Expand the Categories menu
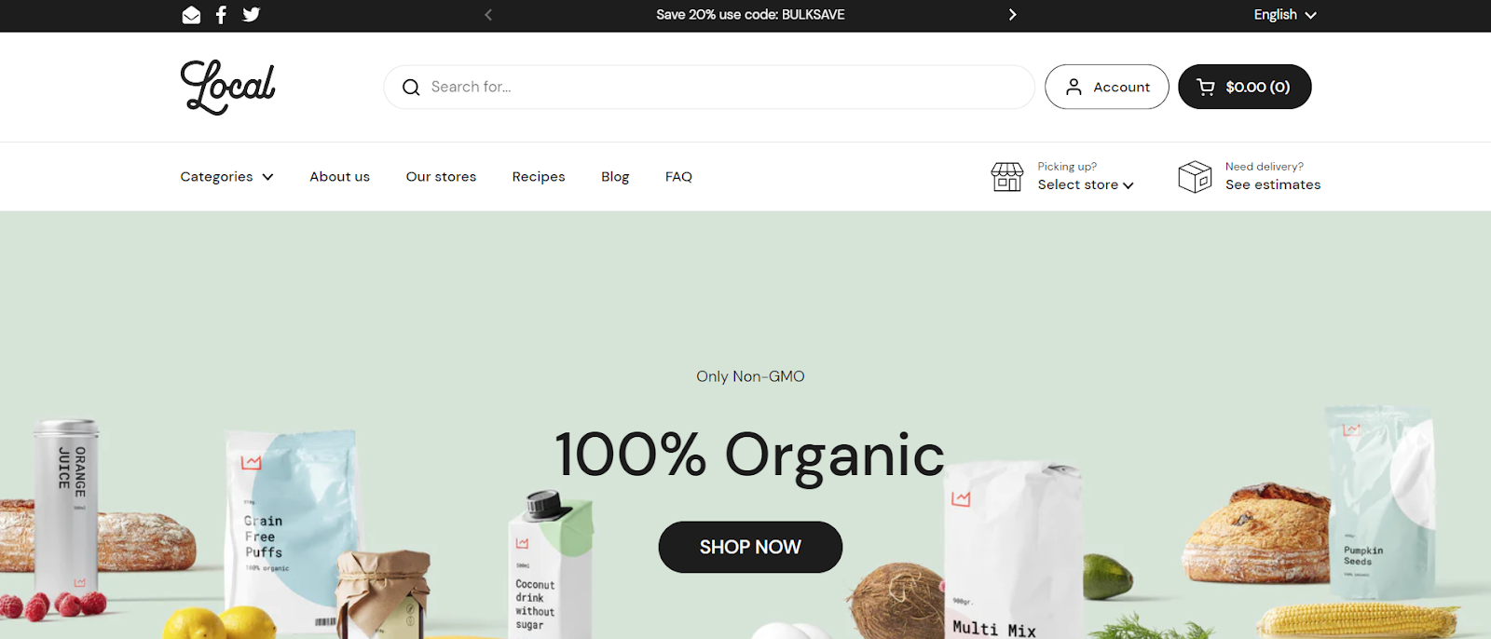Image resolution: width=1491 pixels, height=639 pixels. coord(226,177)
